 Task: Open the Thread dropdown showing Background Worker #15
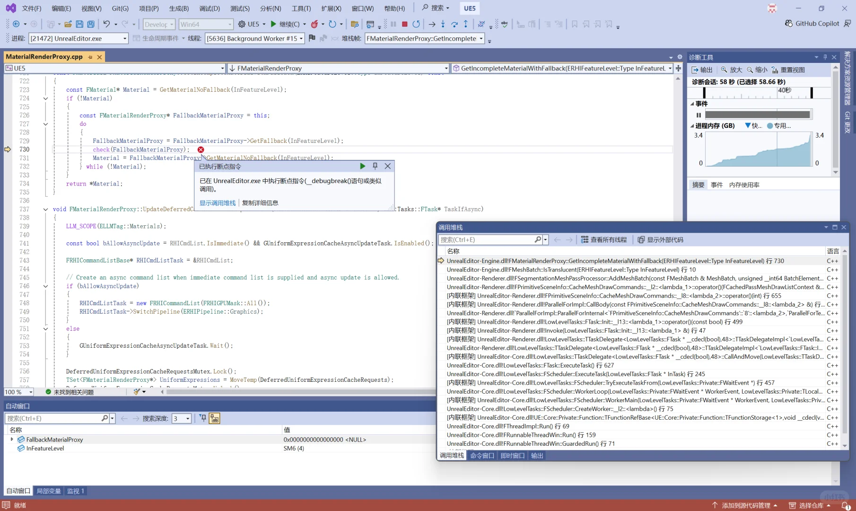254,38
